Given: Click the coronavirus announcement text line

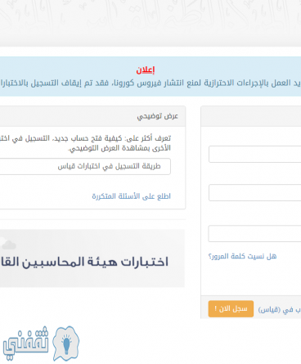Looking at the screenshot, I should coord(150,83).
